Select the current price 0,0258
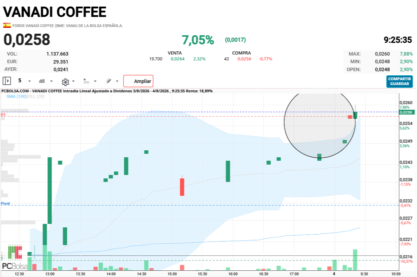 27,40
